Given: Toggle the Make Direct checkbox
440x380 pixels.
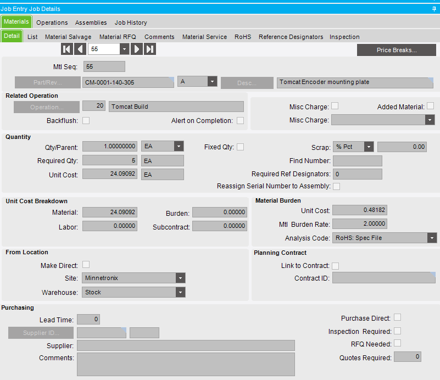Looking at the screenshot, I should [86, 265].
